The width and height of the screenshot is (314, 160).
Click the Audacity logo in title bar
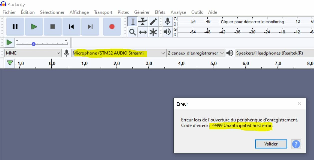pos(3,4)
